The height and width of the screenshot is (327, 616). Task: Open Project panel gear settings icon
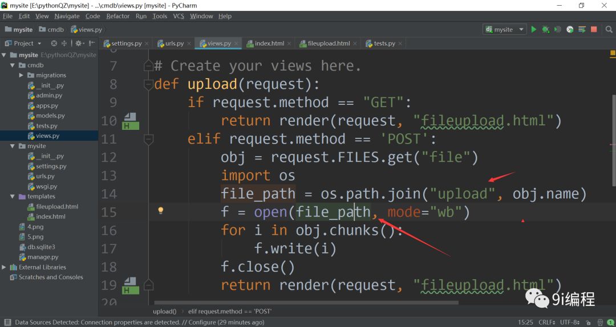pos(79,43)
